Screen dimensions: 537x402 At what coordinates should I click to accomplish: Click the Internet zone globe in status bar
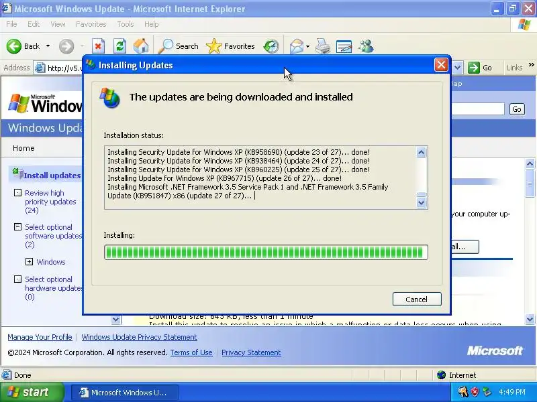tap(442, 375)
